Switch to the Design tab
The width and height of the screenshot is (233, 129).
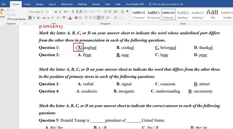click(40, 4)
